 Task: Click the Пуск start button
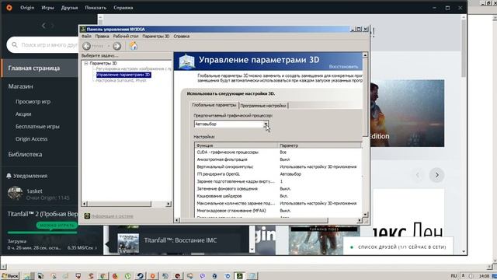point(10,276)
